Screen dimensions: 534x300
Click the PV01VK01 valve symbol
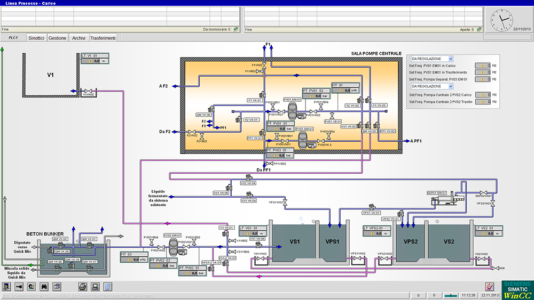click(281, 111)
